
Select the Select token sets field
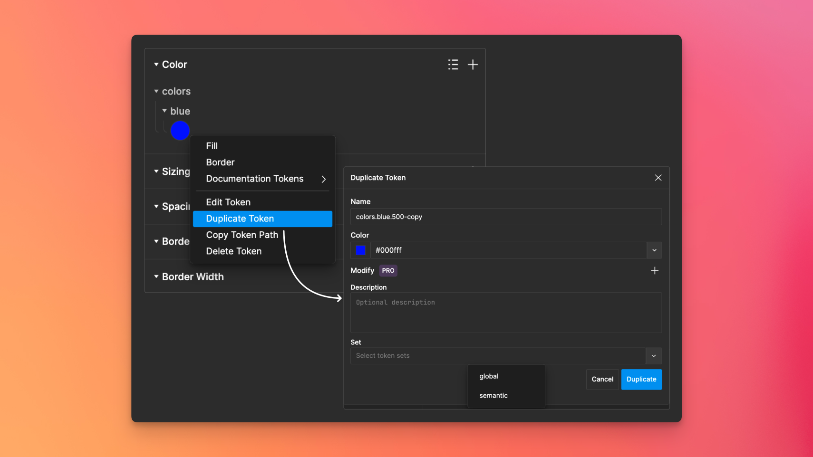point(498,356)
